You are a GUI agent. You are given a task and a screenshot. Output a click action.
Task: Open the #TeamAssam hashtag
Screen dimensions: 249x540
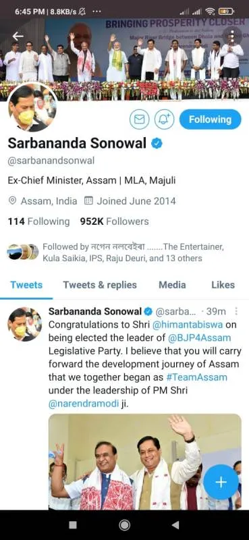pyautogui.click(x=196, y=377)
